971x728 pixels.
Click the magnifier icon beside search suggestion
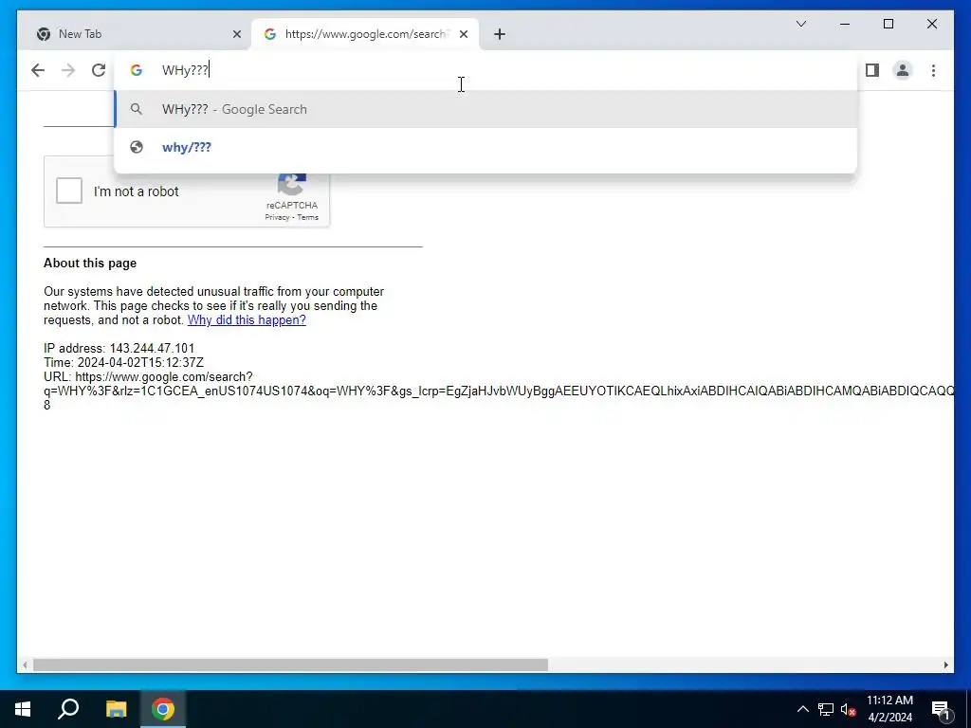(137, 109)
